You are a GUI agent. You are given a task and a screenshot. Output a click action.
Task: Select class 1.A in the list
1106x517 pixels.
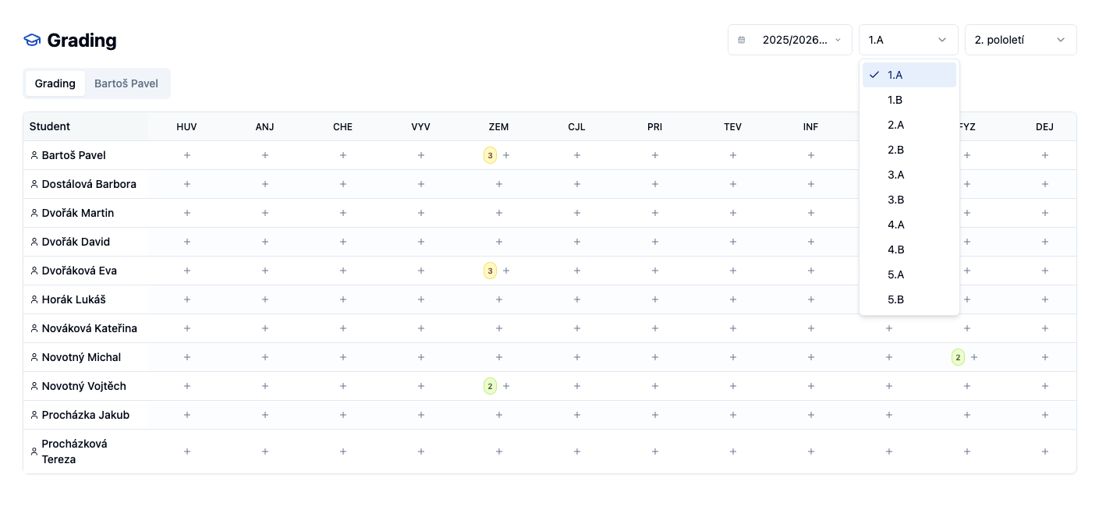point(909,75)
